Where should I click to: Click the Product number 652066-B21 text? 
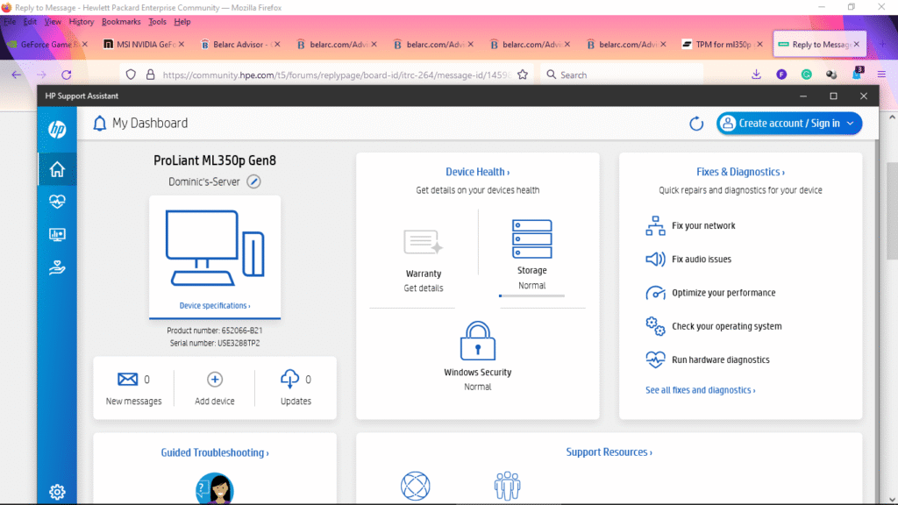pyautogui.click(x=215, y=331)
